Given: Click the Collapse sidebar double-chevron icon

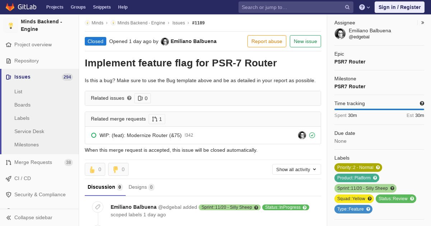Looking at the screenshot, I should tap(9, 218).
